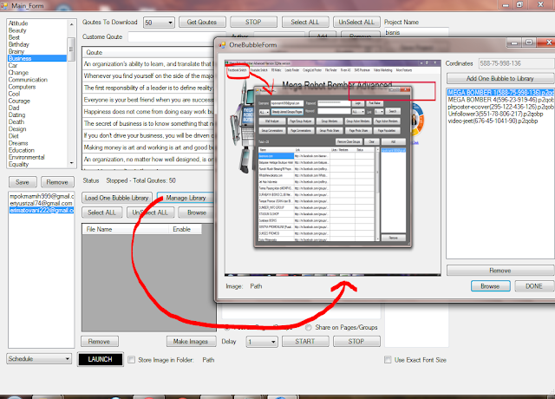Click the black LAUNCH button
This screenshot has width=555, height=399.
(101, 359)
